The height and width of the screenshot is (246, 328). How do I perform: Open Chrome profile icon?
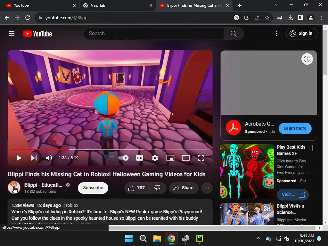click(311, 18)
